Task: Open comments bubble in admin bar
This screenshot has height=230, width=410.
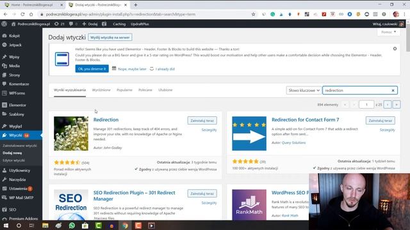Action: point(73,24)
